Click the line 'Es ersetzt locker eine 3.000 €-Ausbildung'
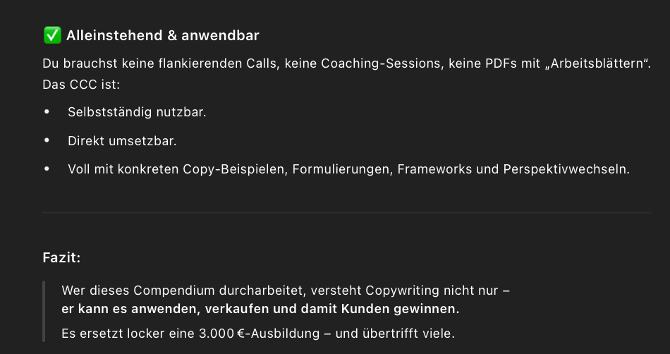 (258, 334)
